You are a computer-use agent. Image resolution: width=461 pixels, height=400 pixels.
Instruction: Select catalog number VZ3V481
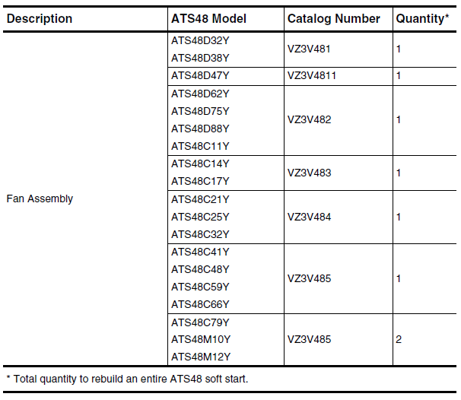click(309, 49)
